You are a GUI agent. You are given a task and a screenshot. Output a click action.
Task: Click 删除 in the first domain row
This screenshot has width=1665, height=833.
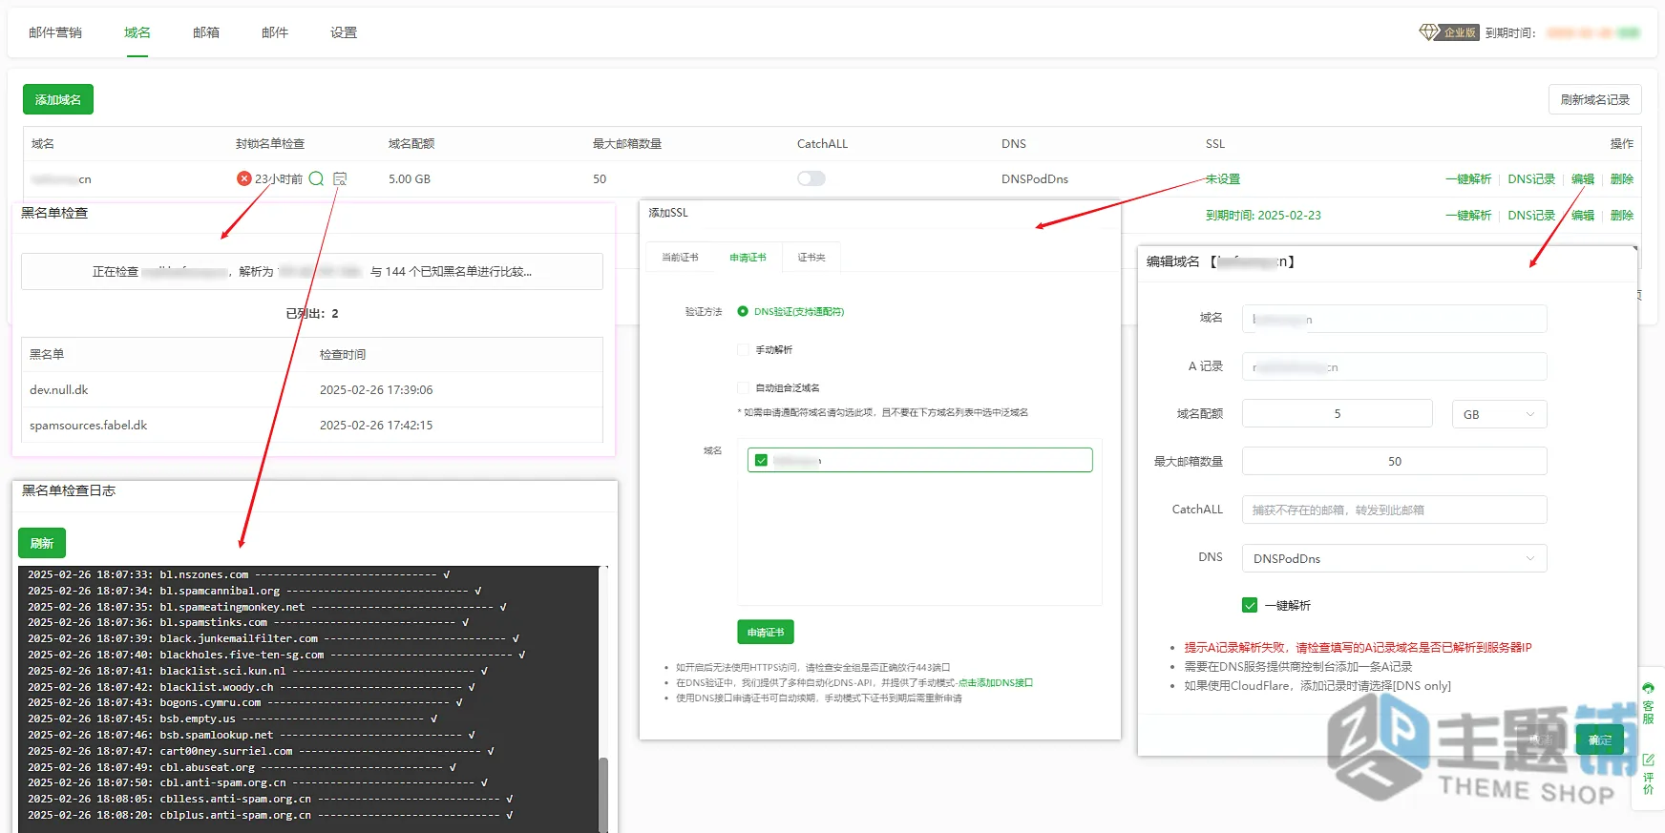[x=1622, y=178]
